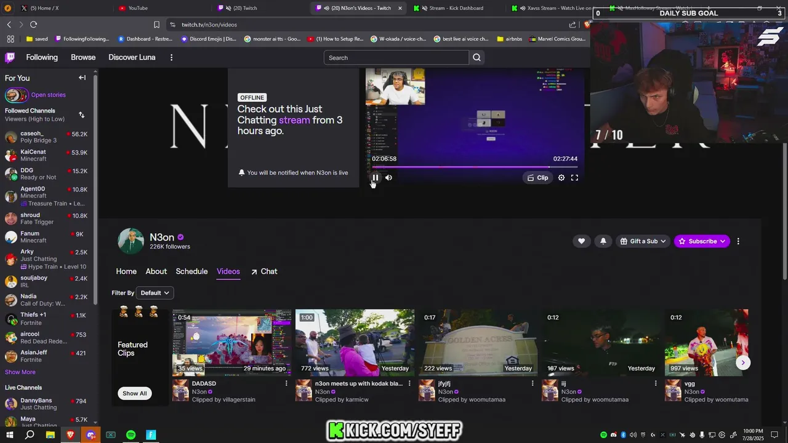Select the Videos tab
The width and height of the screenshot is (788, 443).
click(x=228, y=271)
